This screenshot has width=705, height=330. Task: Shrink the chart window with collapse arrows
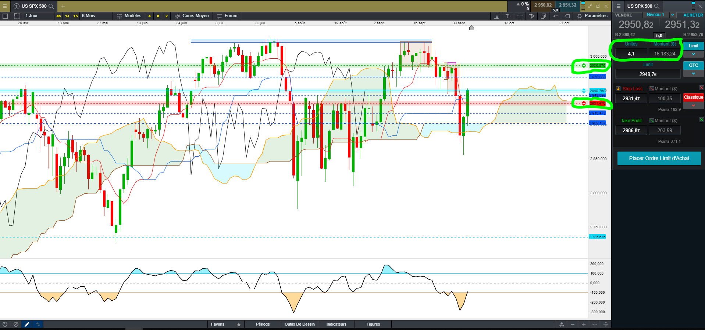[x=590, y=6]
